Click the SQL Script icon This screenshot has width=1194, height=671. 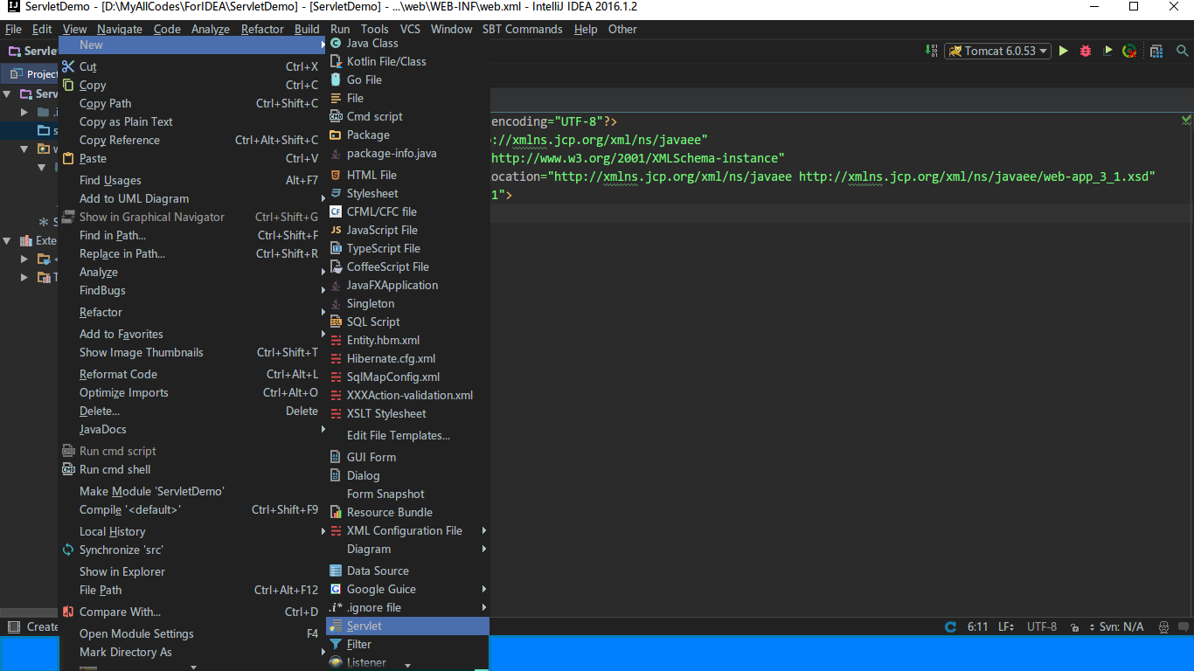coord(336,322)
